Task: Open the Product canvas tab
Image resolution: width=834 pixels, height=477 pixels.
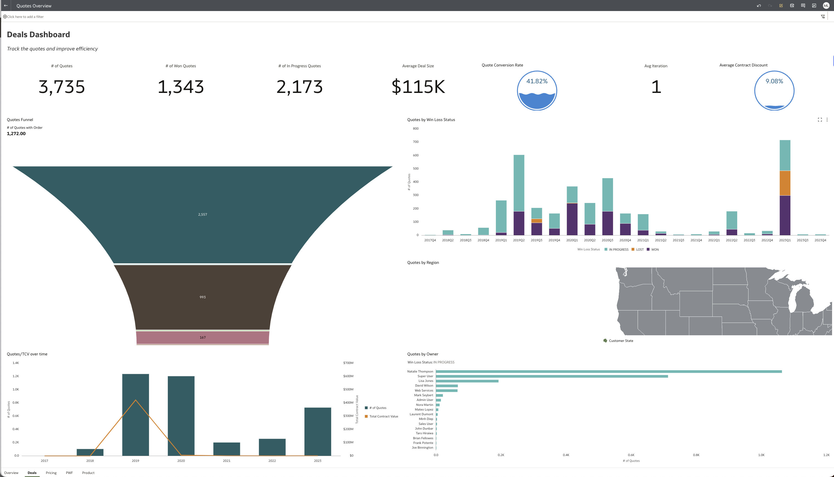Action: point(88,473)
